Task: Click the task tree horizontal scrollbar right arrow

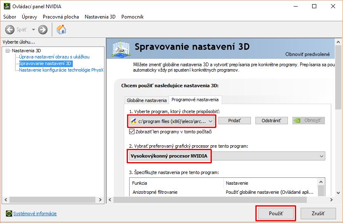Action: [100, 200]
